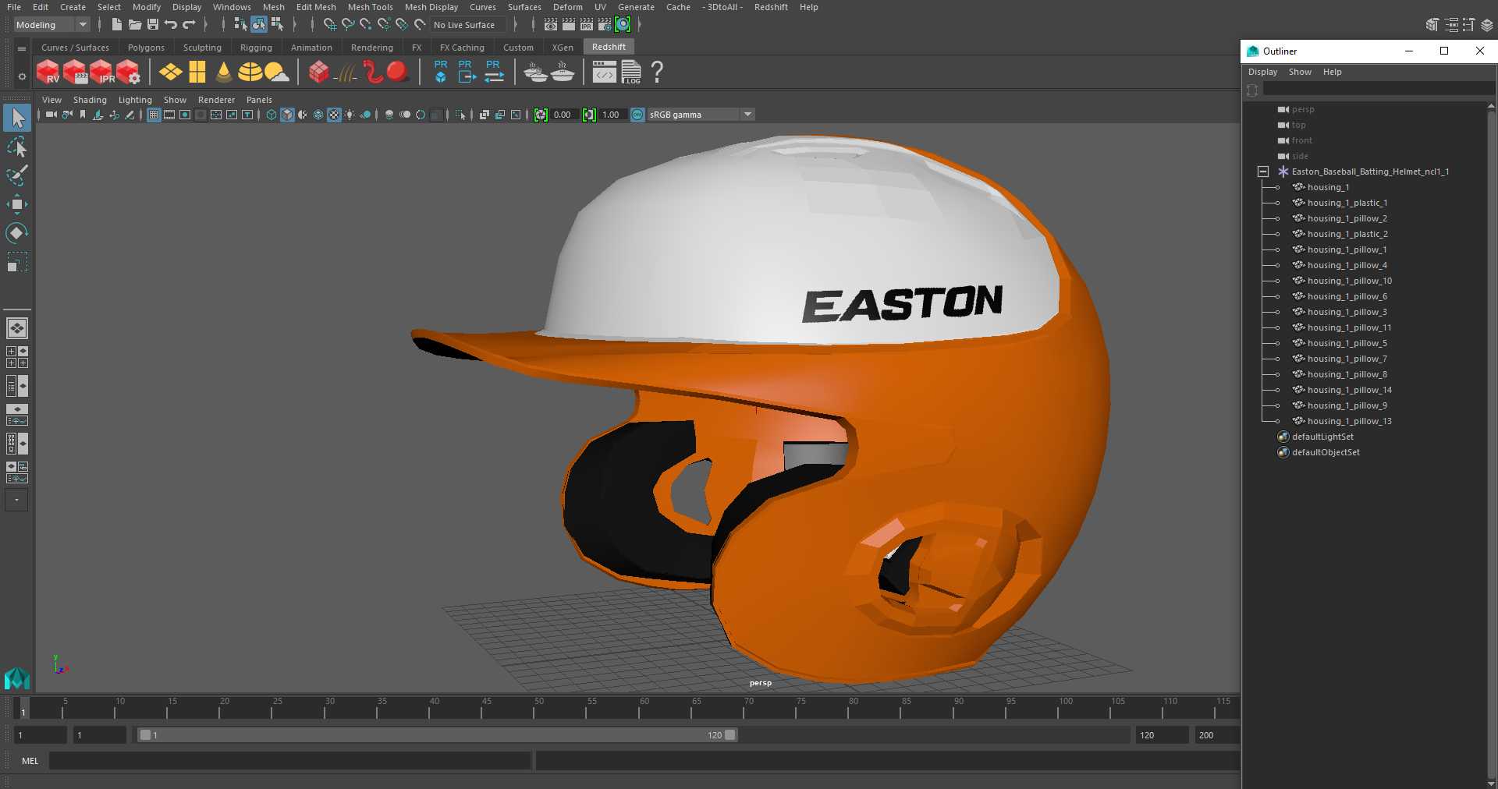Open the Mesh Tools menu
This screenshot has width=1498, height=789.
(370, 7)
